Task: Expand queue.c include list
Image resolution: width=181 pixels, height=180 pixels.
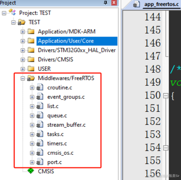Action: coord(32,116)
